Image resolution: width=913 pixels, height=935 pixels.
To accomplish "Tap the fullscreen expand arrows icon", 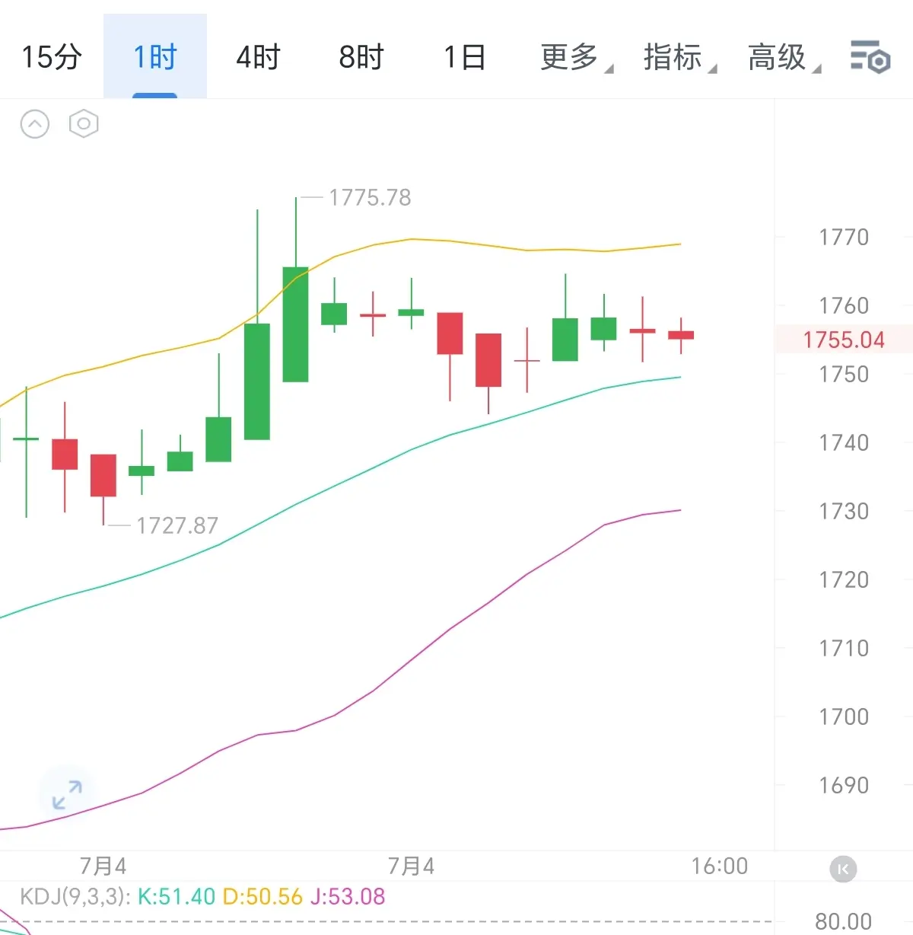I will (67, 795).
